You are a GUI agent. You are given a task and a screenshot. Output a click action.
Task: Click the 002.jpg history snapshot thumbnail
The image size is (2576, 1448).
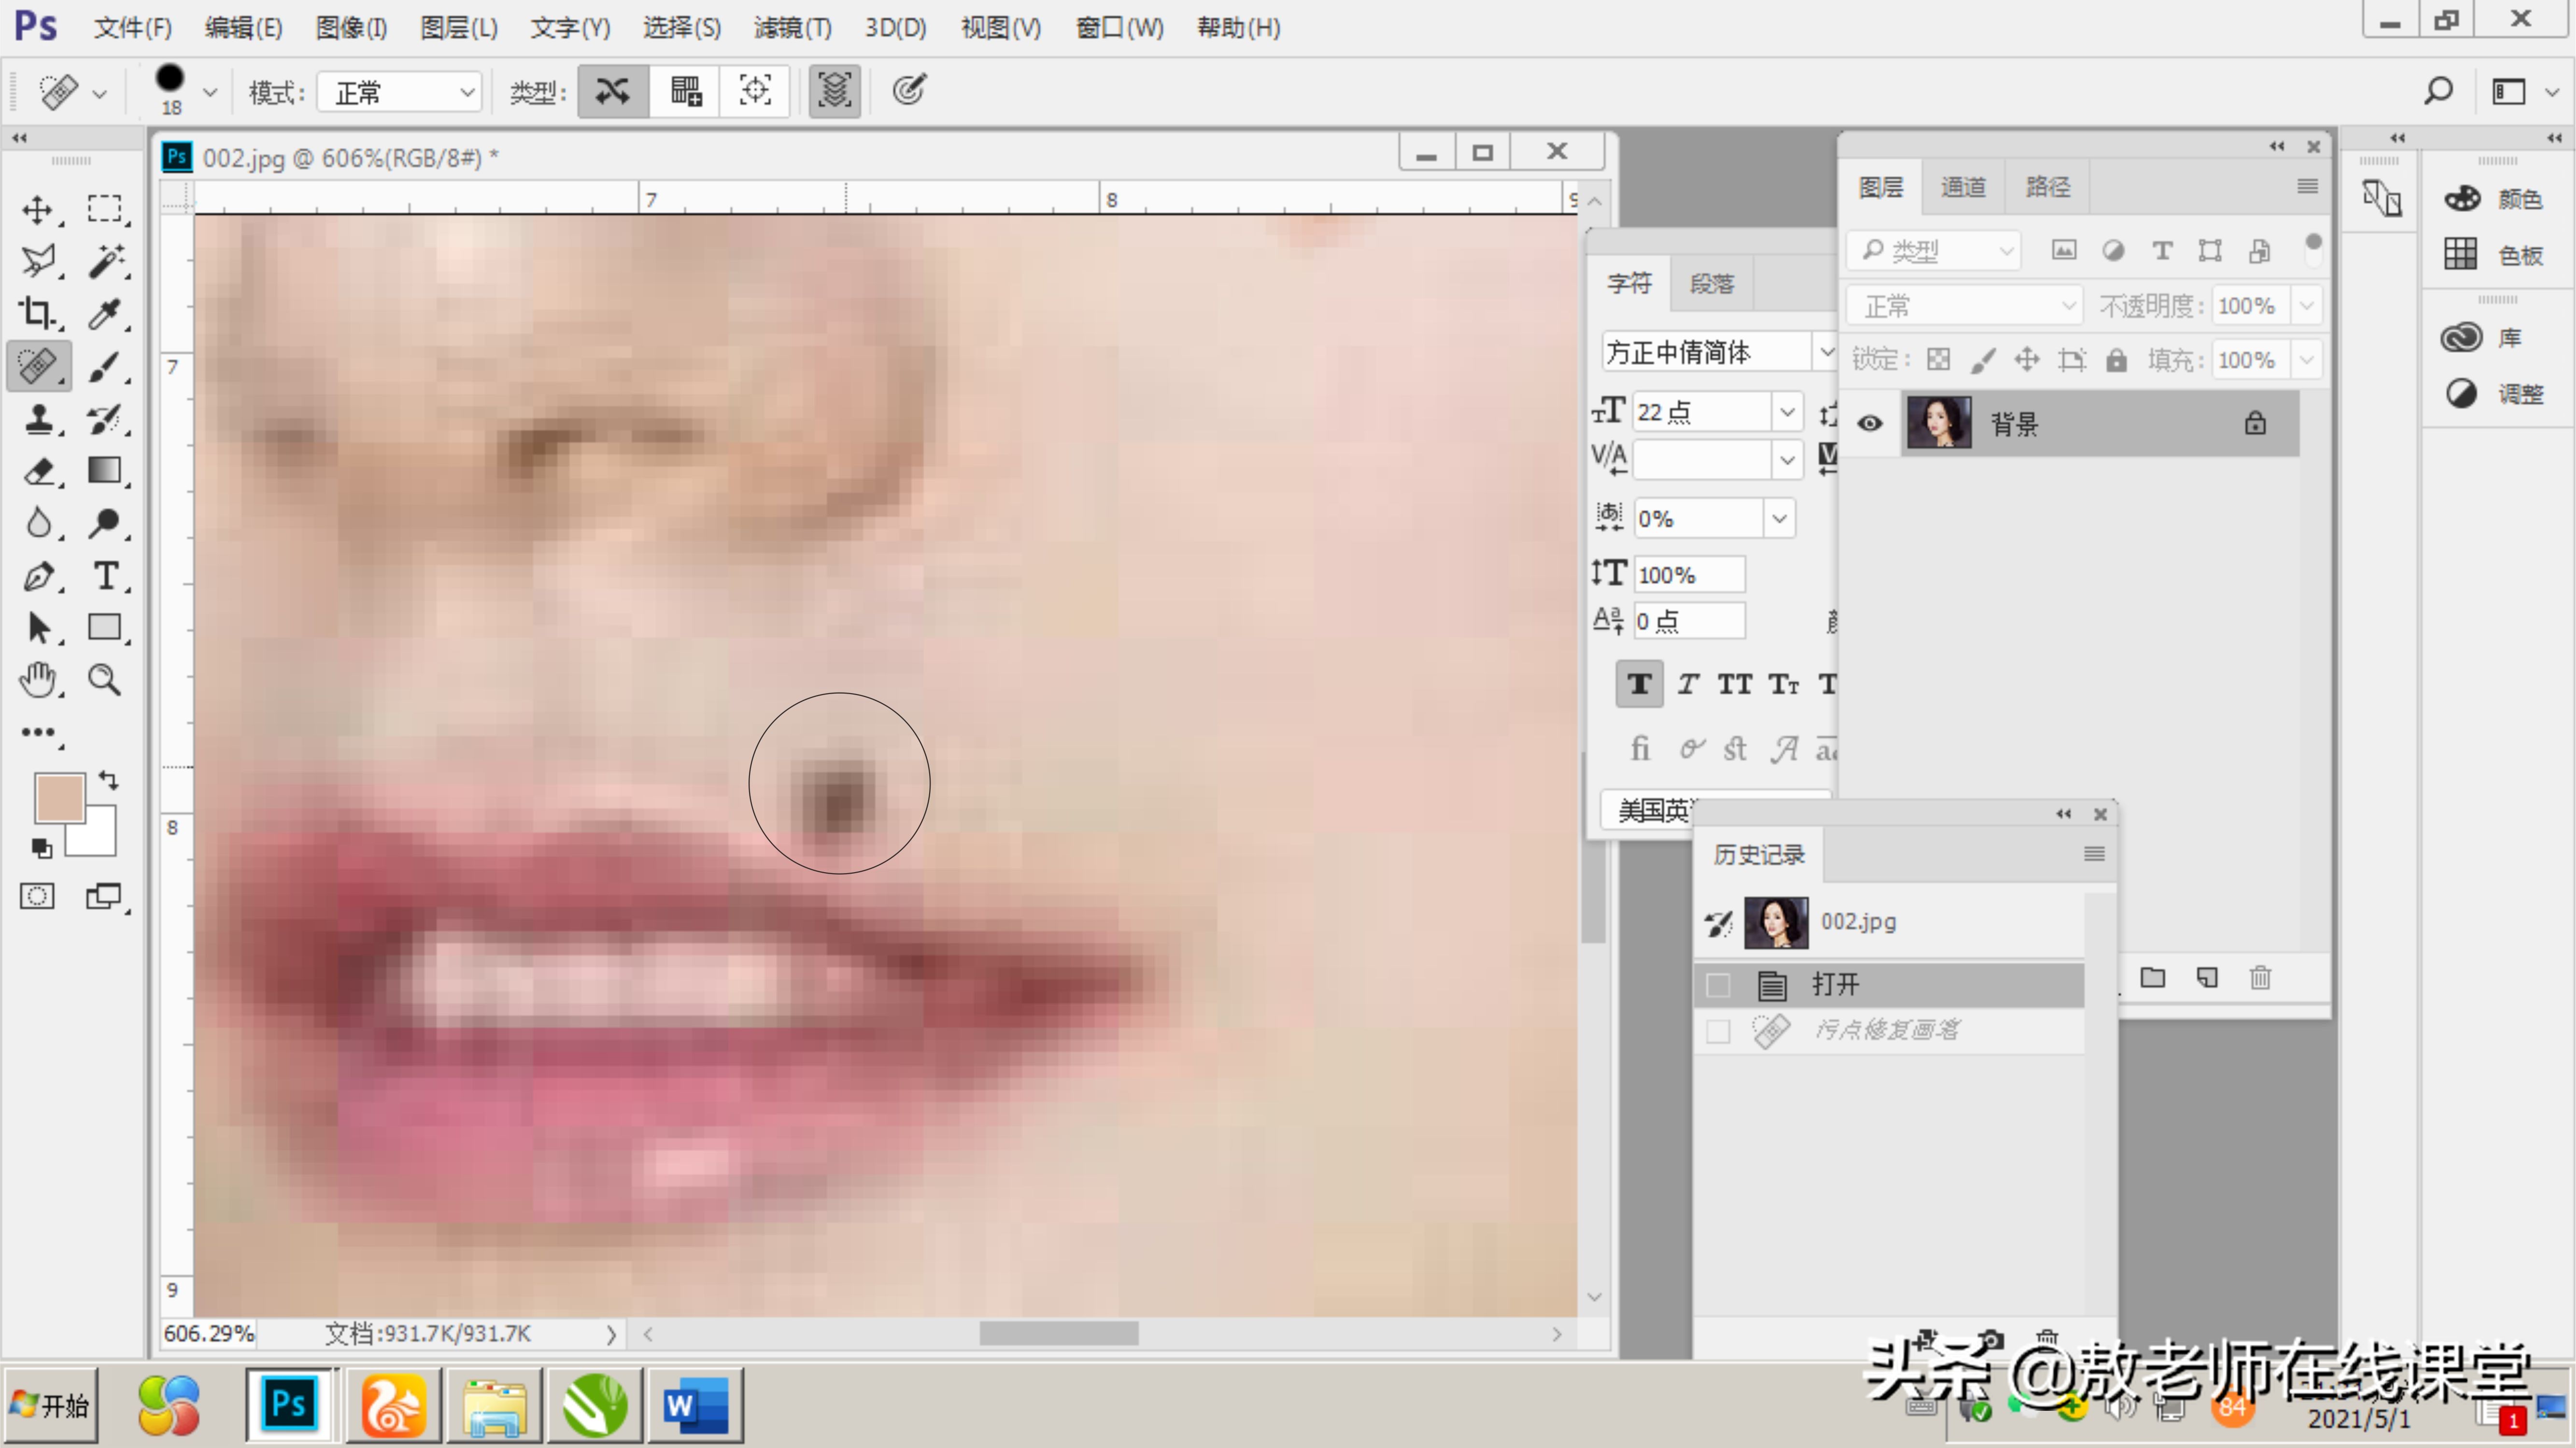click(x=1776, y=921)
